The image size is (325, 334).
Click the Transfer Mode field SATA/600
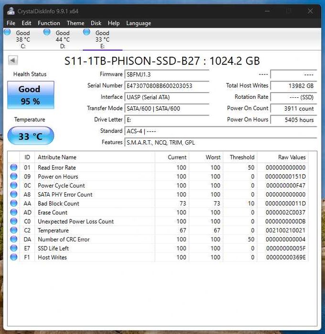pyautogui.click(x=167, y=108)
